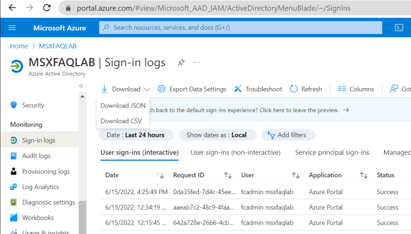Sort by Date column arrows
Image resolution: width=411 pixels, height=234 pixels.
point(160,175)
